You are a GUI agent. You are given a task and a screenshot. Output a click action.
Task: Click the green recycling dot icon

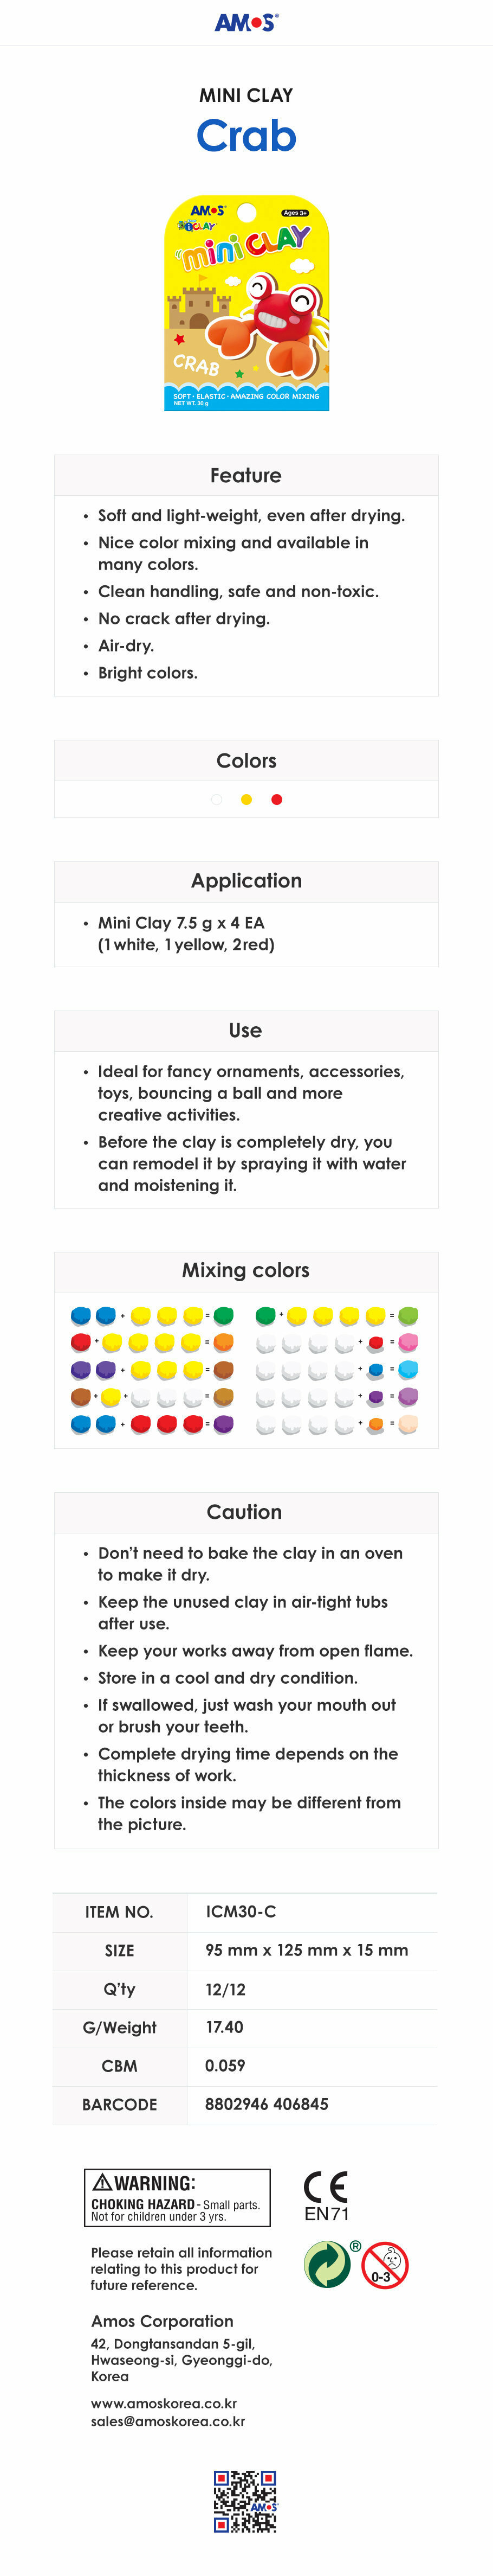tap(326, 2265)
